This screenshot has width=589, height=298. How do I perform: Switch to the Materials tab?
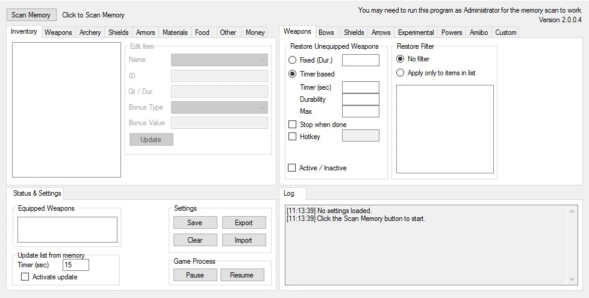tap(175, 33)
